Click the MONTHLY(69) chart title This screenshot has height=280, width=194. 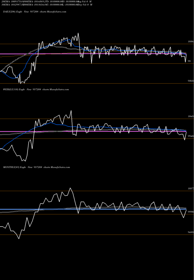click(x=36, y=167)
